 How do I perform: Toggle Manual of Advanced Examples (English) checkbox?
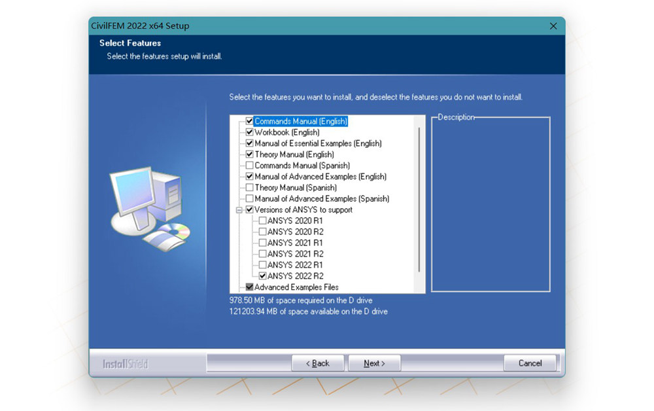(x=249, y=177)
